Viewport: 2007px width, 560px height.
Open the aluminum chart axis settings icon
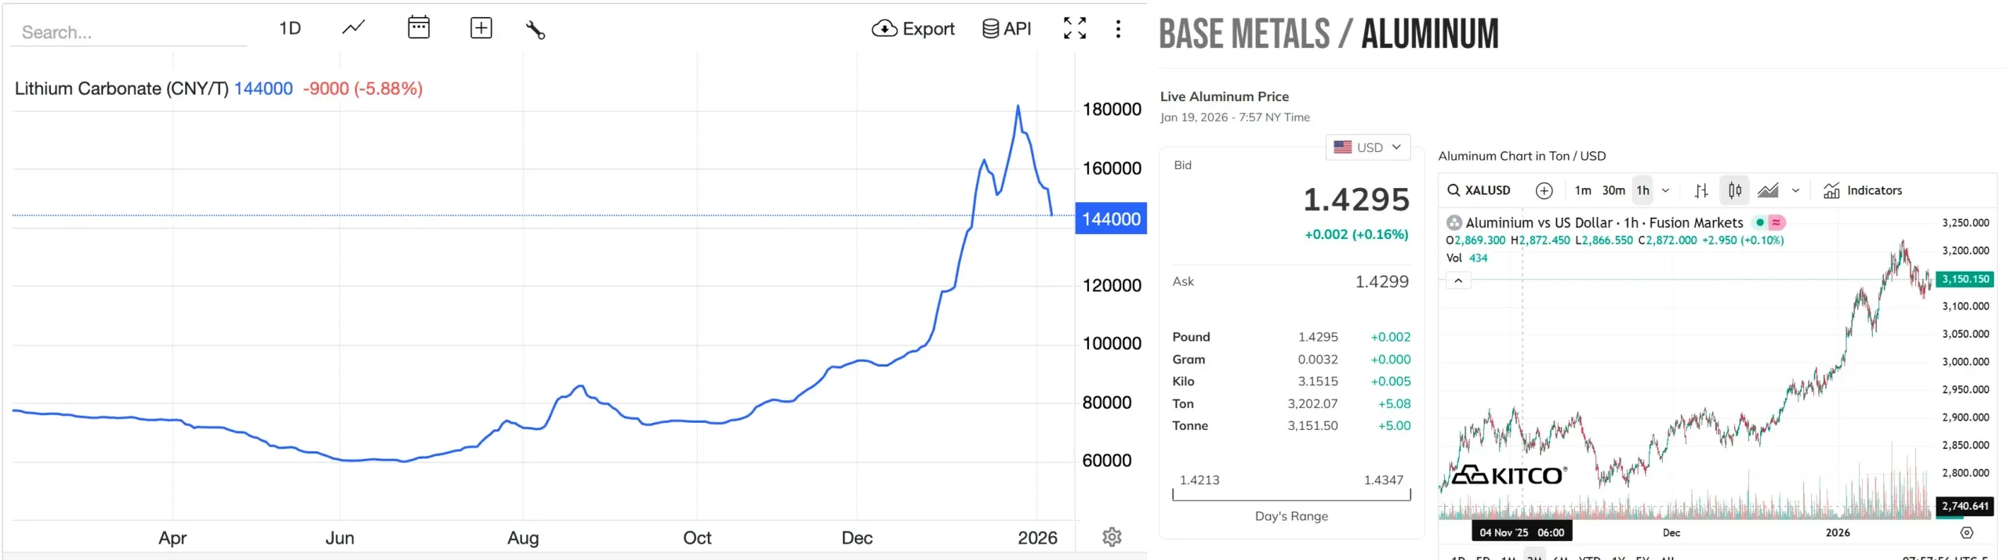(1966, 533)
